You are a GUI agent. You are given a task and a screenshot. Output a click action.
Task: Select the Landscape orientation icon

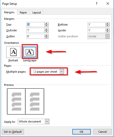(x=30, y=52)
